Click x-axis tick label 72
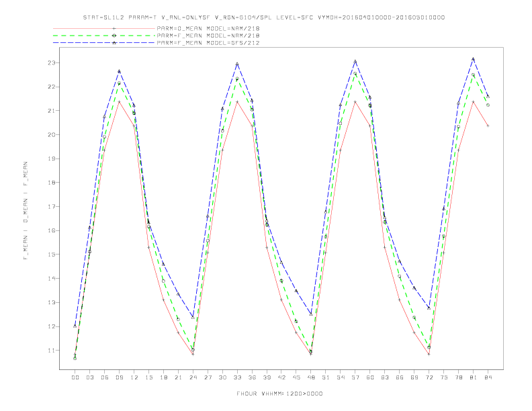 click(429, 377)
